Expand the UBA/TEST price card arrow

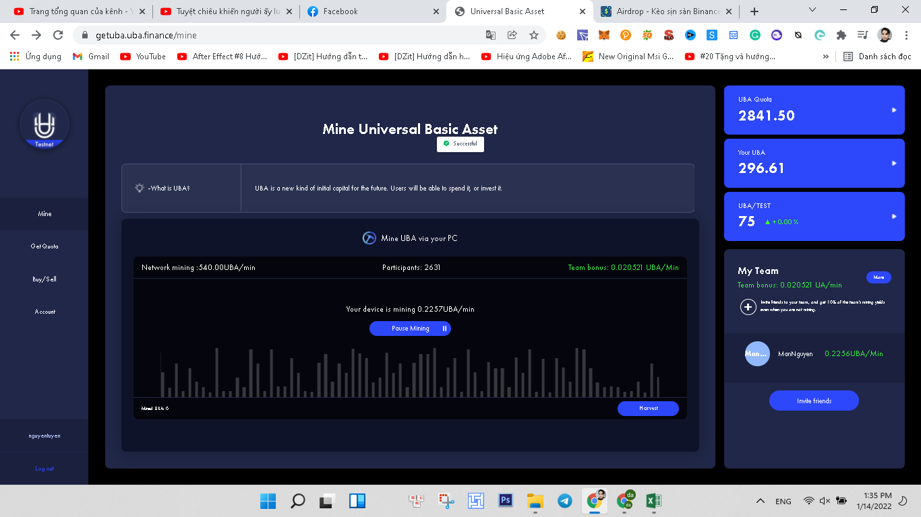[x=894, y=216]
